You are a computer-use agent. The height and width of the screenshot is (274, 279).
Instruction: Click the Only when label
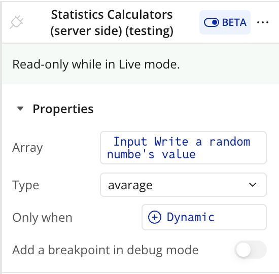pos(42,218)
